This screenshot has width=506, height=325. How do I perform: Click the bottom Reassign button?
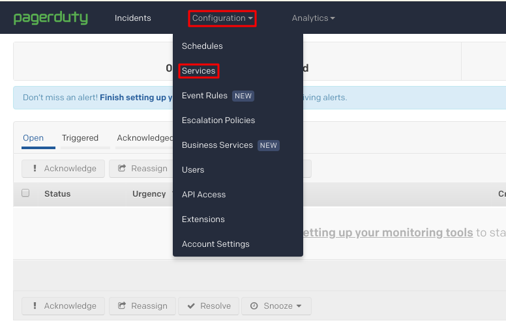[x=142, y=306]
